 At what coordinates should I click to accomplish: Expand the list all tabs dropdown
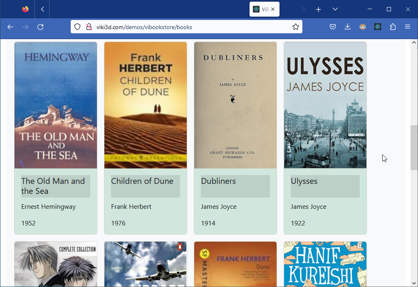(x=335, y=9)
